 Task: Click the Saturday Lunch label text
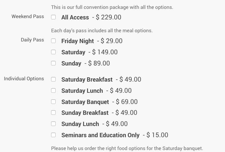82,91
